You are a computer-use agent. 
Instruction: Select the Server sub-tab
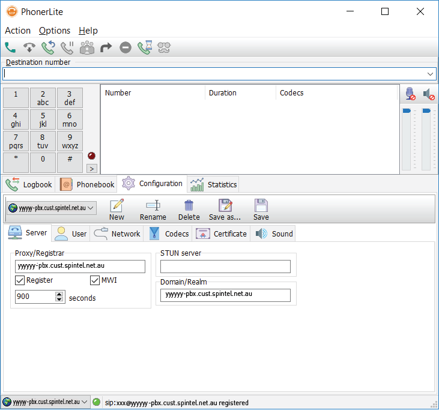click(x=28, y=233)
